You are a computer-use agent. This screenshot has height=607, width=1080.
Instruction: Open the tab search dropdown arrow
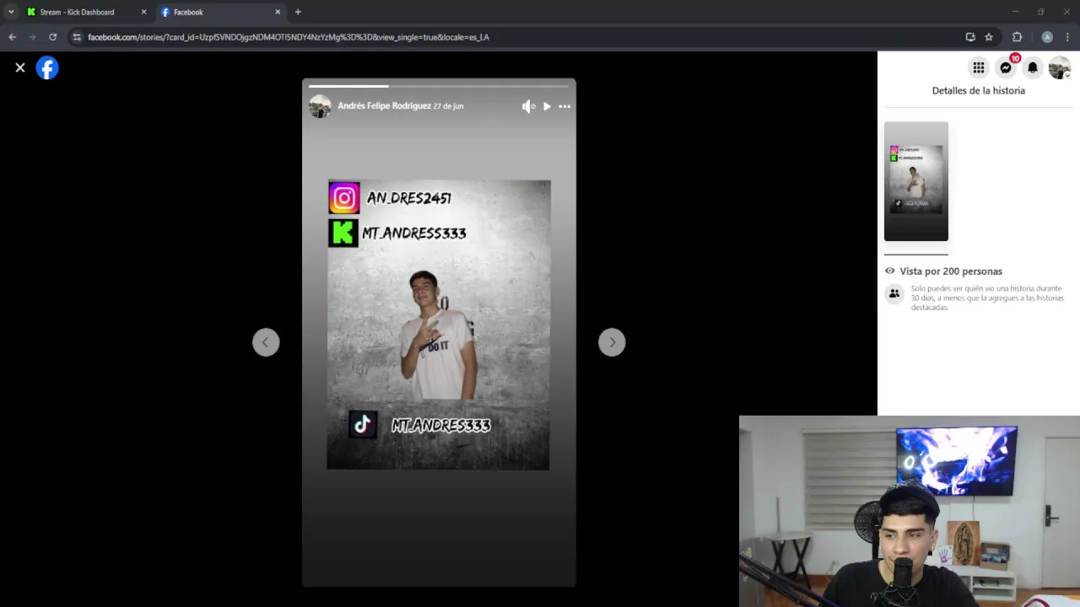click(11, 12)
